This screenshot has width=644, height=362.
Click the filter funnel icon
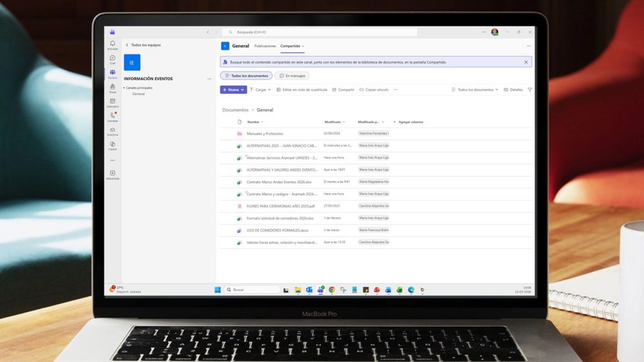pyautogui.click(x=530, y=90)
